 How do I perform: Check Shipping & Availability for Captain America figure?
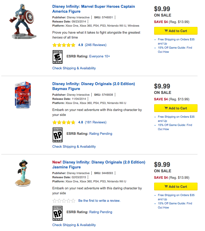(74, 68)
